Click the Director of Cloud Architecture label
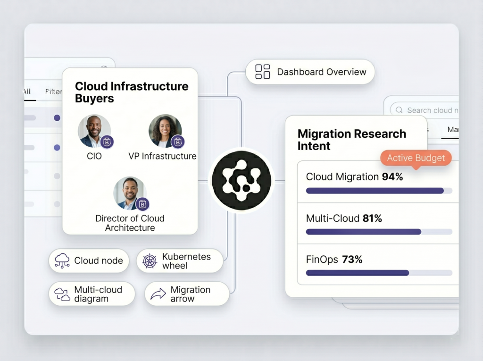483x361 pixels. click(130, 223)
